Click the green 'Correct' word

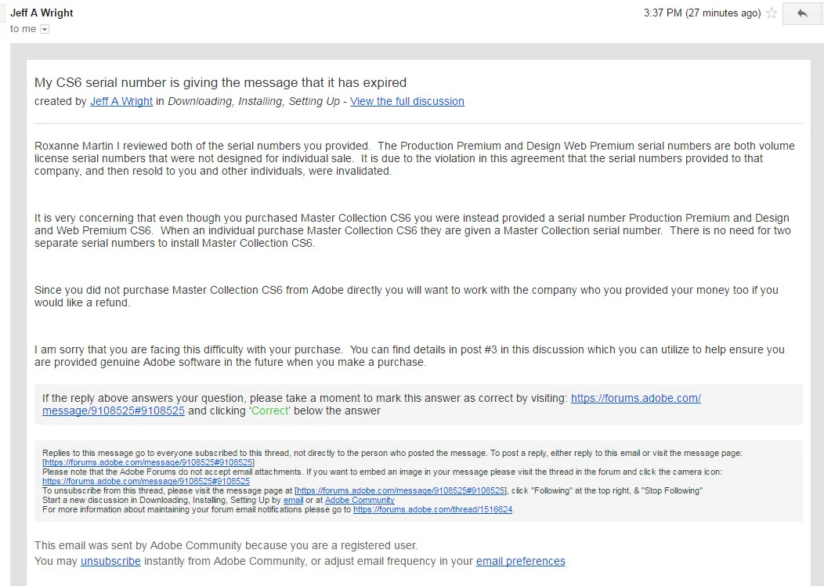point(270,411)
